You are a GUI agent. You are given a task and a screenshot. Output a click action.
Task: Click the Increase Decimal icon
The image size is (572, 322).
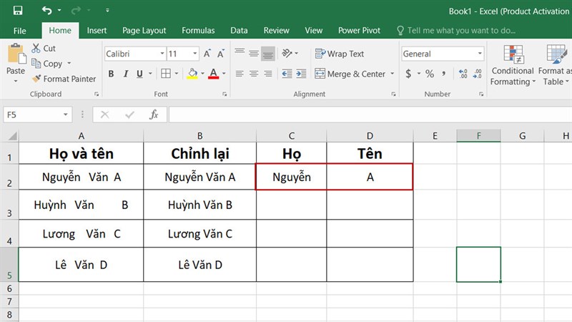[x=463, y=74]
